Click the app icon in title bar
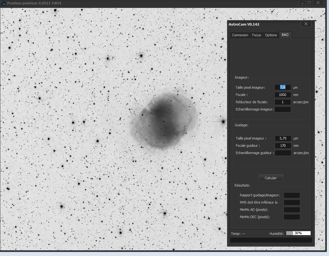329x256 pixels. point(3,3)
